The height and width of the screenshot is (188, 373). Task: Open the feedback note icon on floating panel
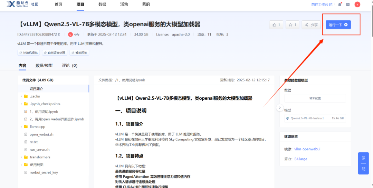363,158
